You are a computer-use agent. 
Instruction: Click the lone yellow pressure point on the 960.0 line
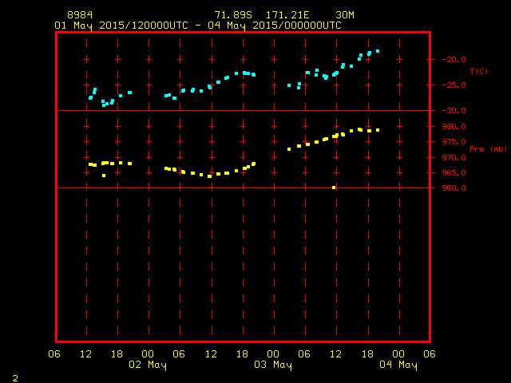click(x=334, y=188)
